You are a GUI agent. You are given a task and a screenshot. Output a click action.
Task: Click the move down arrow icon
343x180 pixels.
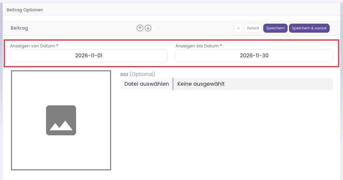148,28
